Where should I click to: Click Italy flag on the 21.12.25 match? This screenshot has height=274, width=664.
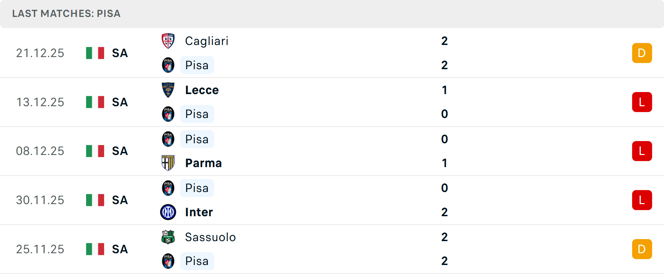click(x=95, y=53)
